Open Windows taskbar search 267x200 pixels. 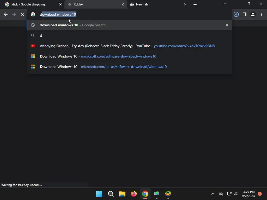111,194
